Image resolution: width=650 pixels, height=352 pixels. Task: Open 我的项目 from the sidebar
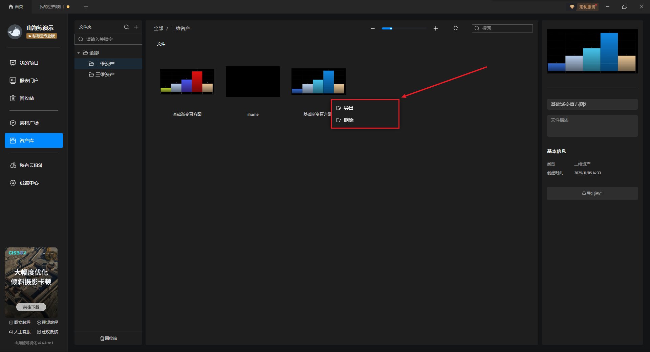pyautogui.click(x=29, y=63)
